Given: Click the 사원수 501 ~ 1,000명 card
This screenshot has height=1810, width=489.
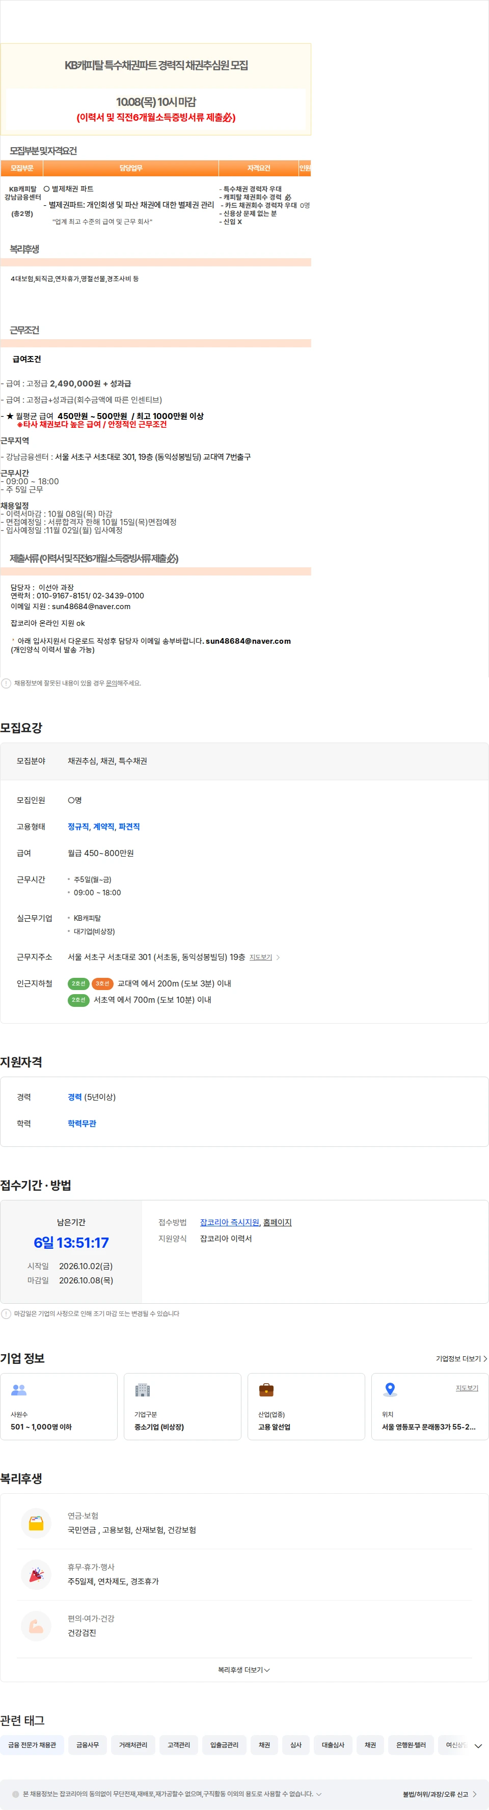Looking at the screenshot, I should tap(59, 1406).
